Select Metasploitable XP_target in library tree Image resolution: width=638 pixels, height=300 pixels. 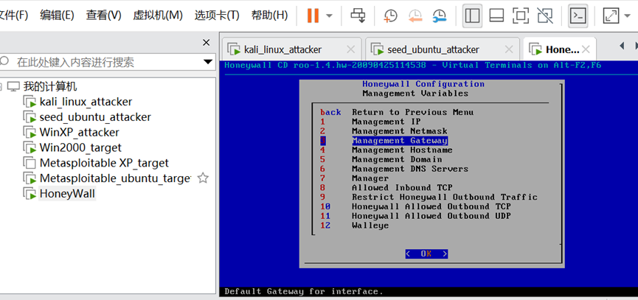pos(104,163)
